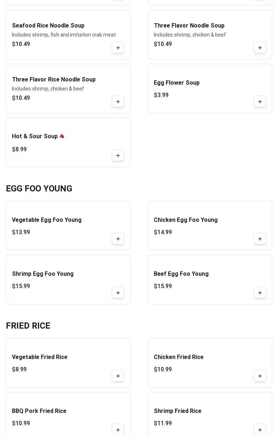Open Hot & Sour Soup item title
Image resolution: width=278 pixels, height=435 pixels.
[35, 136]
